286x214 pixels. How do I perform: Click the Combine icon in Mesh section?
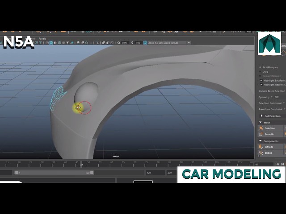pos(261,128)
